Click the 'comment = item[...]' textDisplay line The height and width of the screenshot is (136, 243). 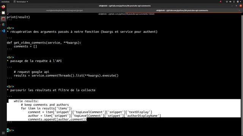[90, 112]
